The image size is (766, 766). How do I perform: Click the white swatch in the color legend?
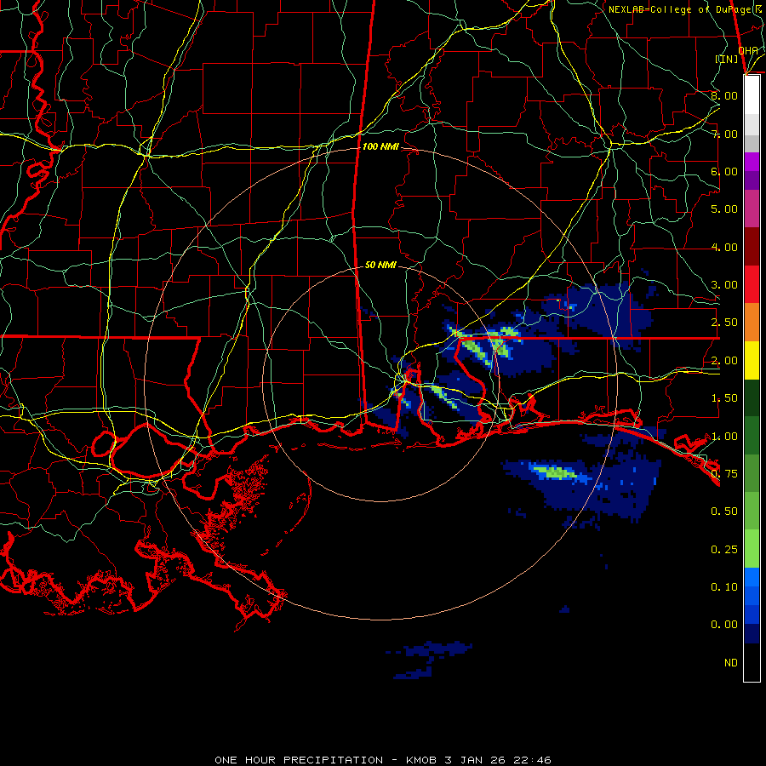click(x=752, y=95)
